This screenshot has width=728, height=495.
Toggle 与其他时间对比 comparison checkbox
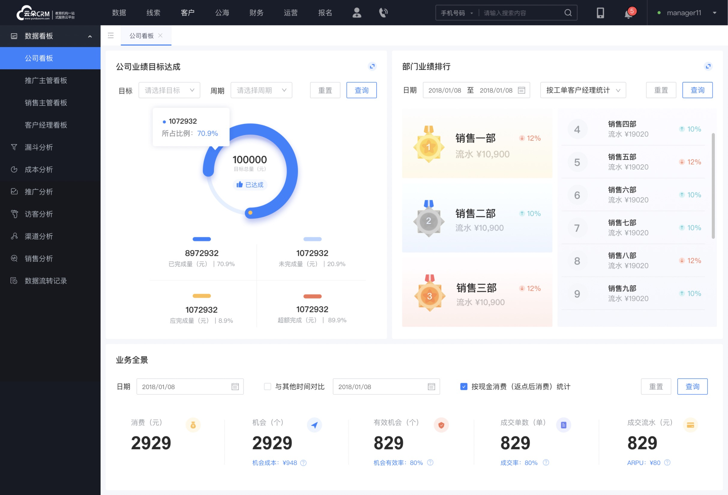coord(265,387)
